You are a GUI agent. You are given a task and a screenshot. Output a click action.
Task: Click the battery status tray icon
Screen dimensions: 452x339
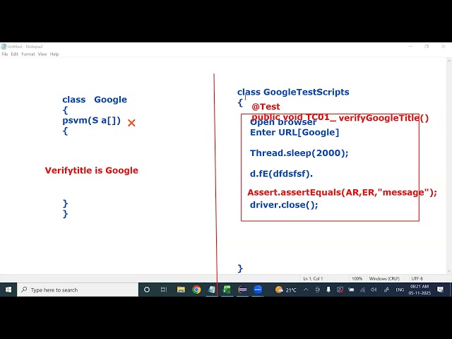(x=351, y=290)
